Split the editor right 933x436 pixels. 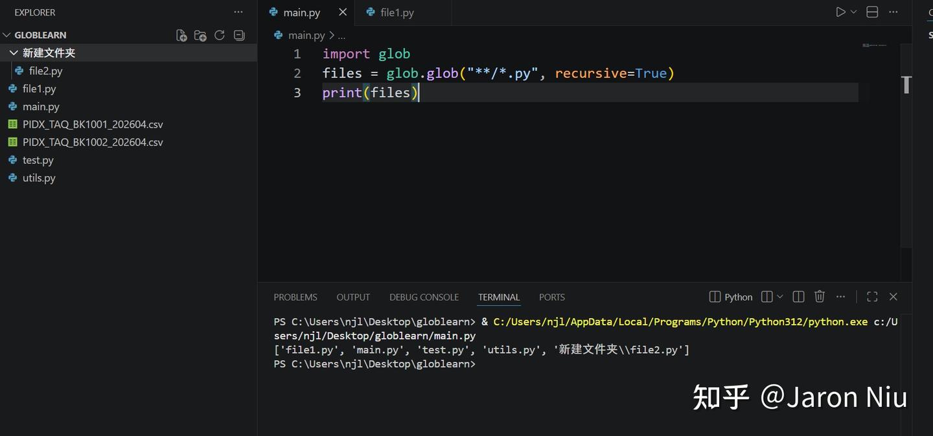coord(872,12)
